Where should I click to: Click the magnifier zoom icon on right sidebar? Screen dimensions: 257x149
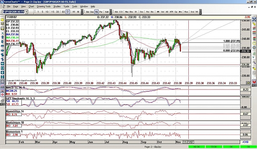(x=254, y=62)
